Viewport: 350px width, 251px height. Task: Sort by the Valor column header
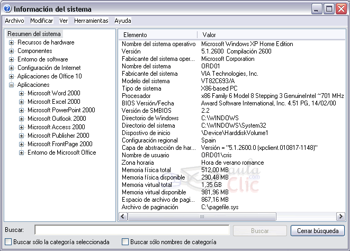[x=271, y=35]
